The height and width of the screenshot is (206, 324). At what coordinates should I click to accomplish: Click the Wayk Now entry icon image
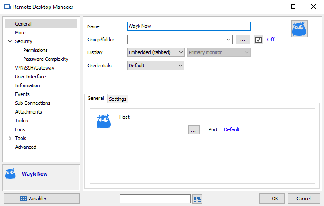pyautogui.click(x=299, y=29)
